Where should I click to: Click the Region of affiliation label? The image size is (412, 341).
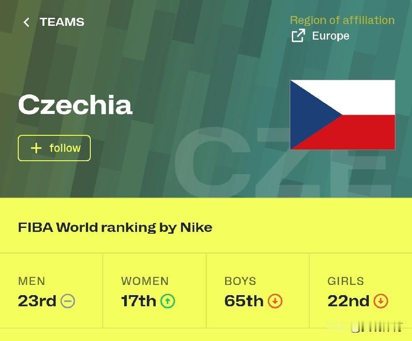pyautogui.click(x=342, y=20)
